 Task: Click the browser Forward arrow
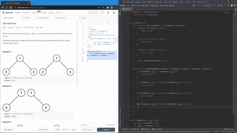7,7
